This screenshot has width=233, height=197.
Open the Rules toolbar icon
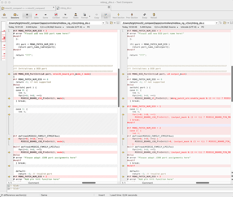coord(76,16)
